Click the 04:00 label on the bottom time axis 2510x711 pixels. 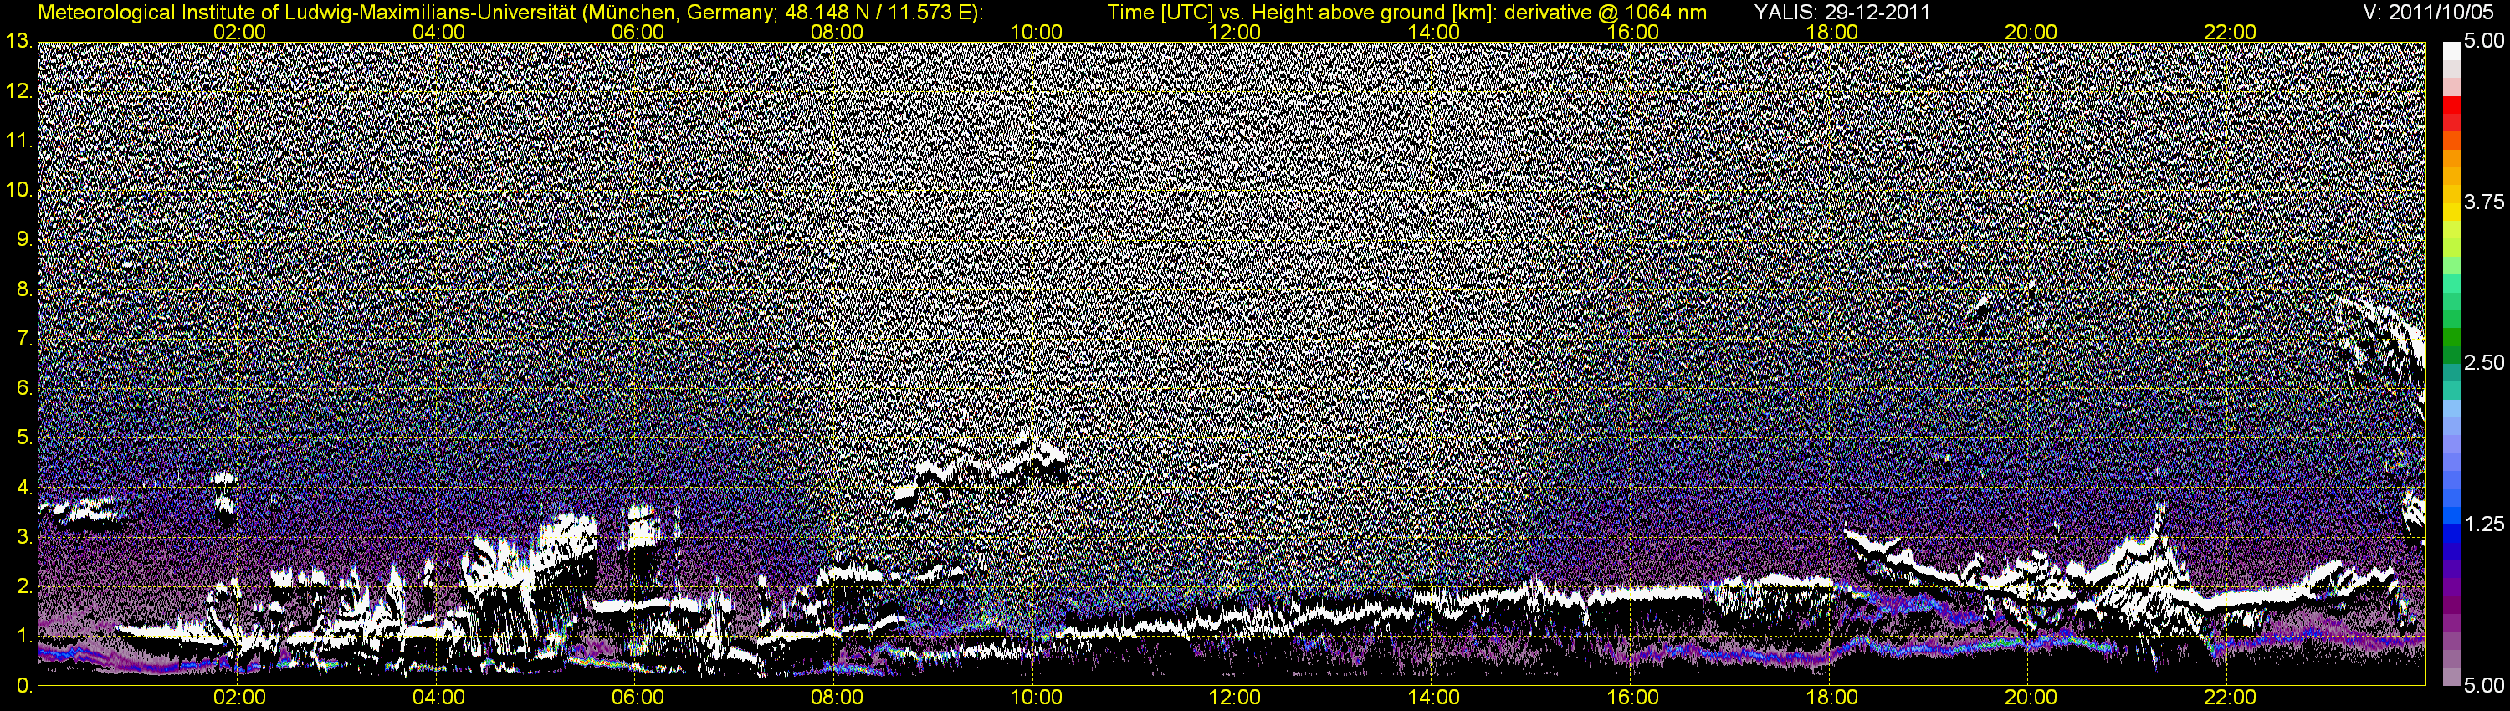click(x=438, y=698)
